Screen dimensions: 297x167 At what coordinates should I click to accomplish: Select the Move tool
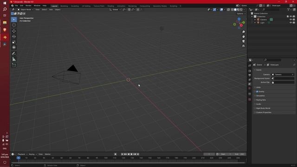[x=14, y=31]
